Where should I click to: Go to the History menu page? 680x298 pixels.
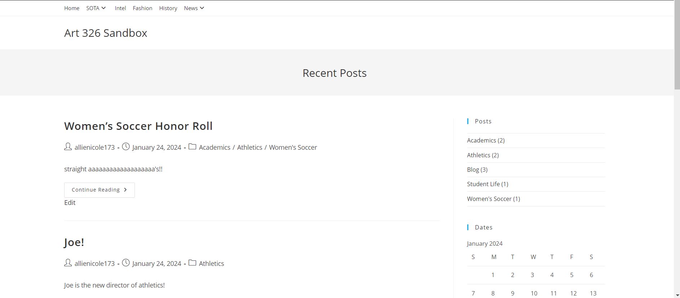168,8
